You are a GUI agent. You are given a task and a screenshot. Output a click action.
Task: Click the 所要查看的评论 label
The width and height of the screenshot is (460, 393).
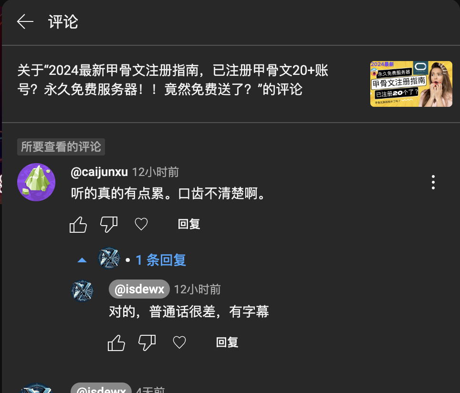pyautogui.click(x=61, y=146)
